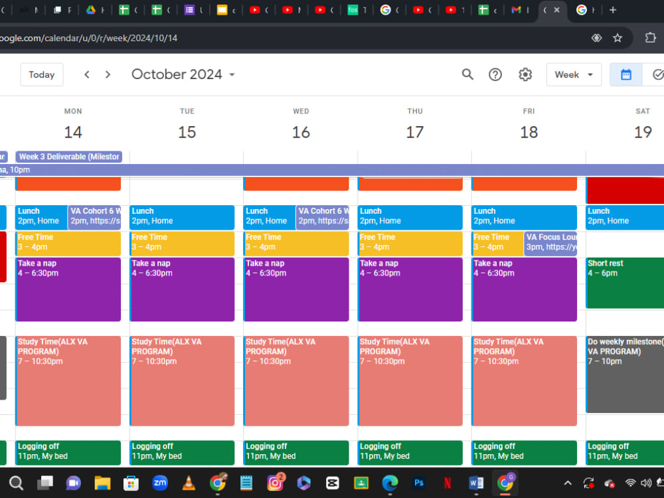Launch File Explorer from taskbar
664x498 pixels.
tap(102, 483)
